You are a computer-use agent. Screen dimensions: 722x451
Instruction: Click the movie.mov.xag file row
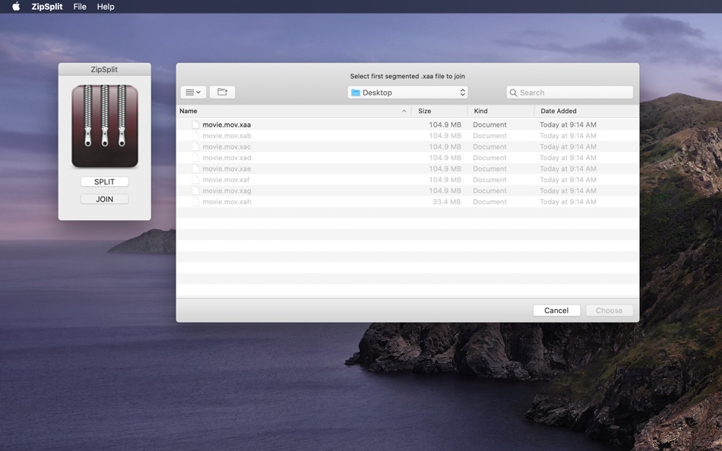click(407, 191)
